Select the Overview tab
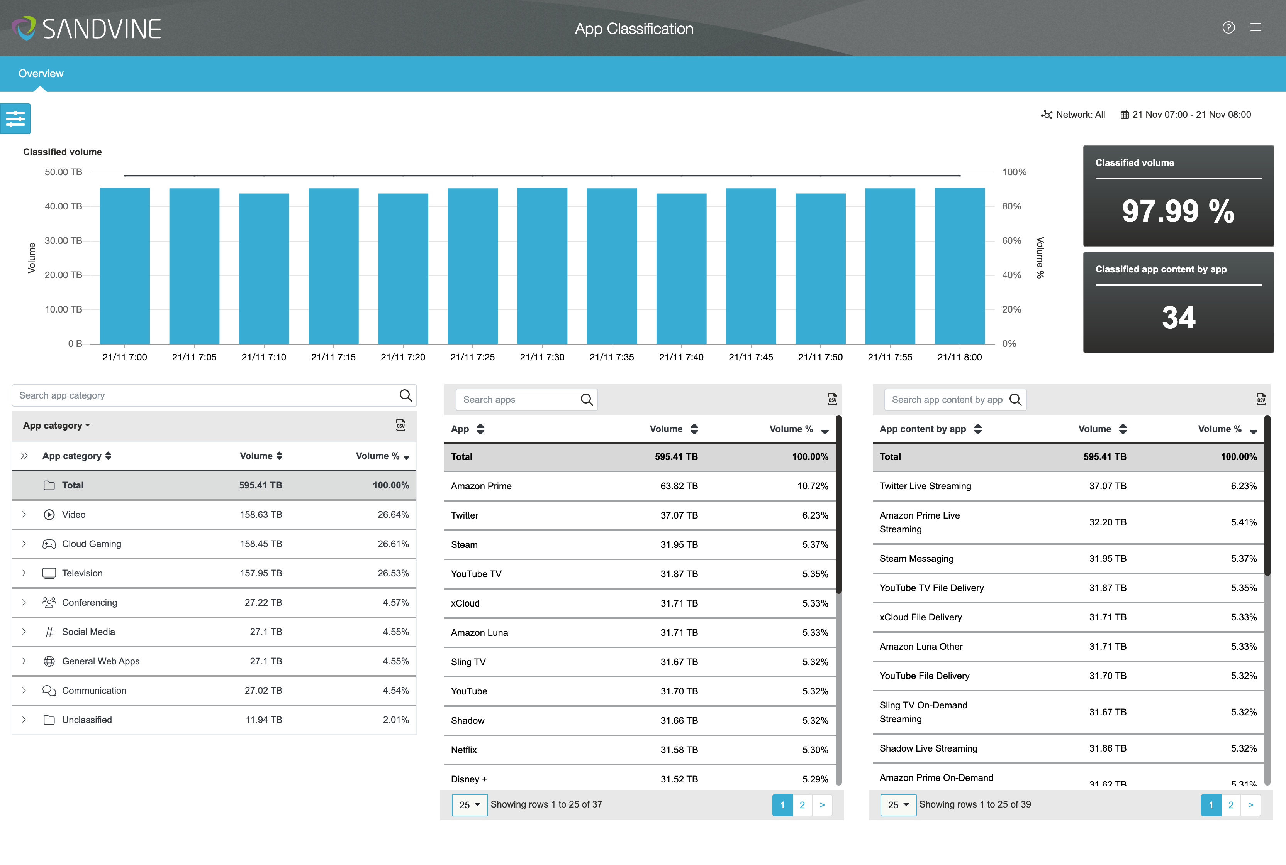 [41, 73]
